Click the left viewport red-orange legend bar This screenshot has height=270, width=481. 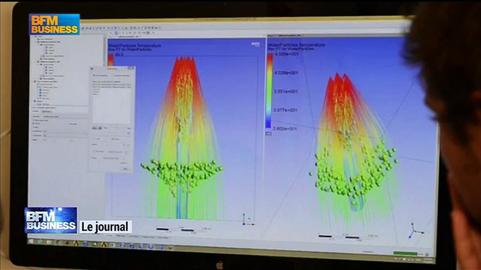tap(110, 60)
